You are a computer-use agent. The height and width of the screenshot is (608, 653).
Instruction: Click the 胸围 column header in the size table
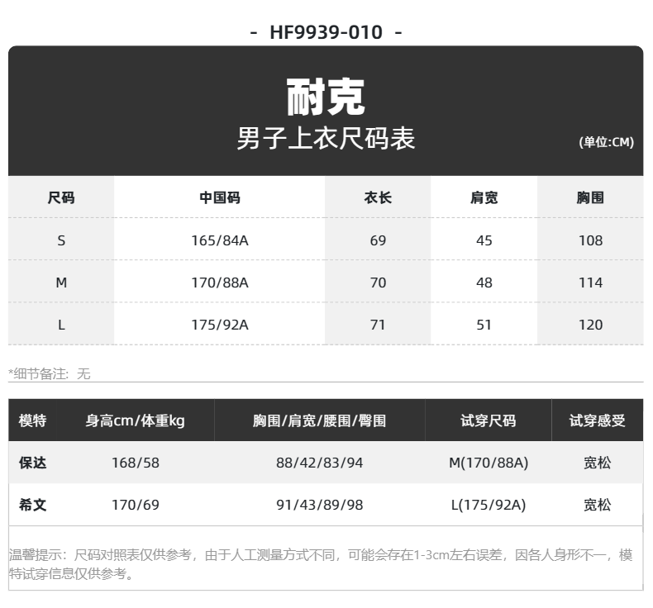(590, 197)
